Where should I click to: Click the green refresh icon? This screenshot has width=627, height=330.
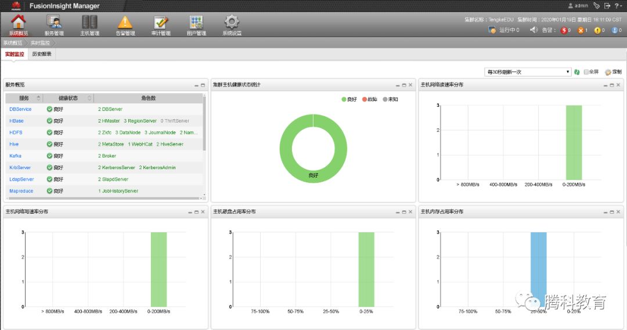point(577,72)
